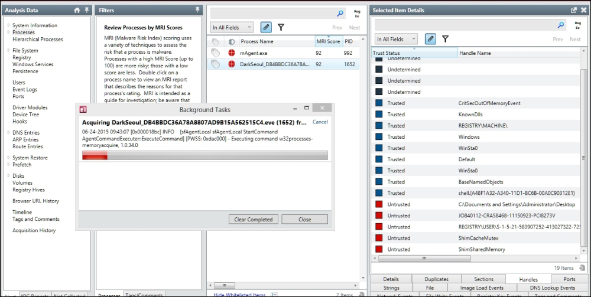Click Hide Whitelisted Items link
591x297 pixels.
tap(239, 295)
